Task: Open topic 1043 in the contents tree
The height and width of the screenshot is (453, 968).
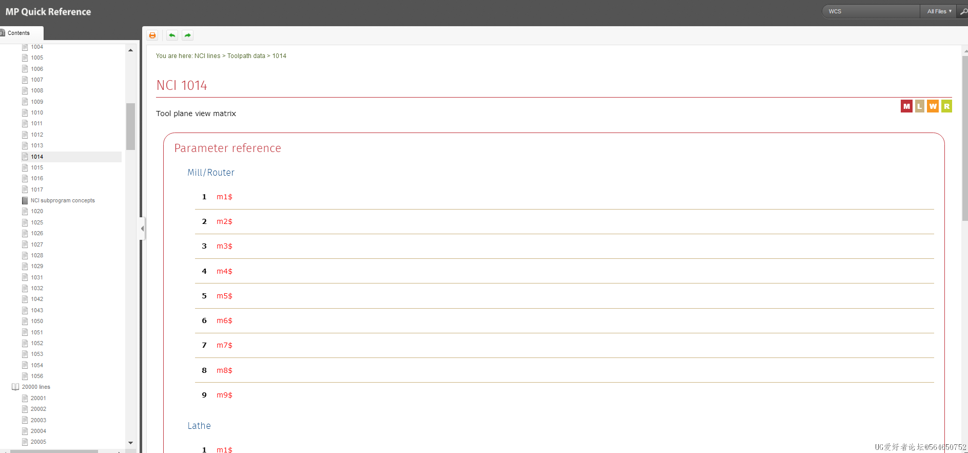Action: 37,310
